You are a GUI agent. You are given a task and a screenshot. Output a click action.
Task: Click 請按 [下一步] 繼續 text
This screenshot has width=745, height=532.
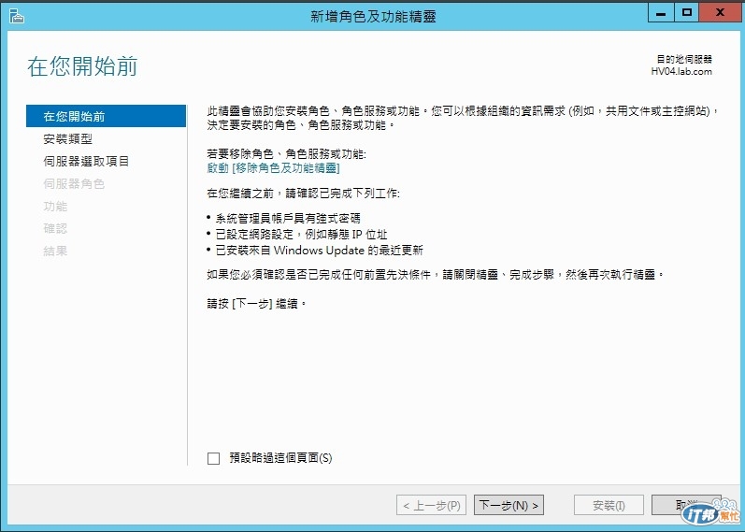(x=256, y=304)
